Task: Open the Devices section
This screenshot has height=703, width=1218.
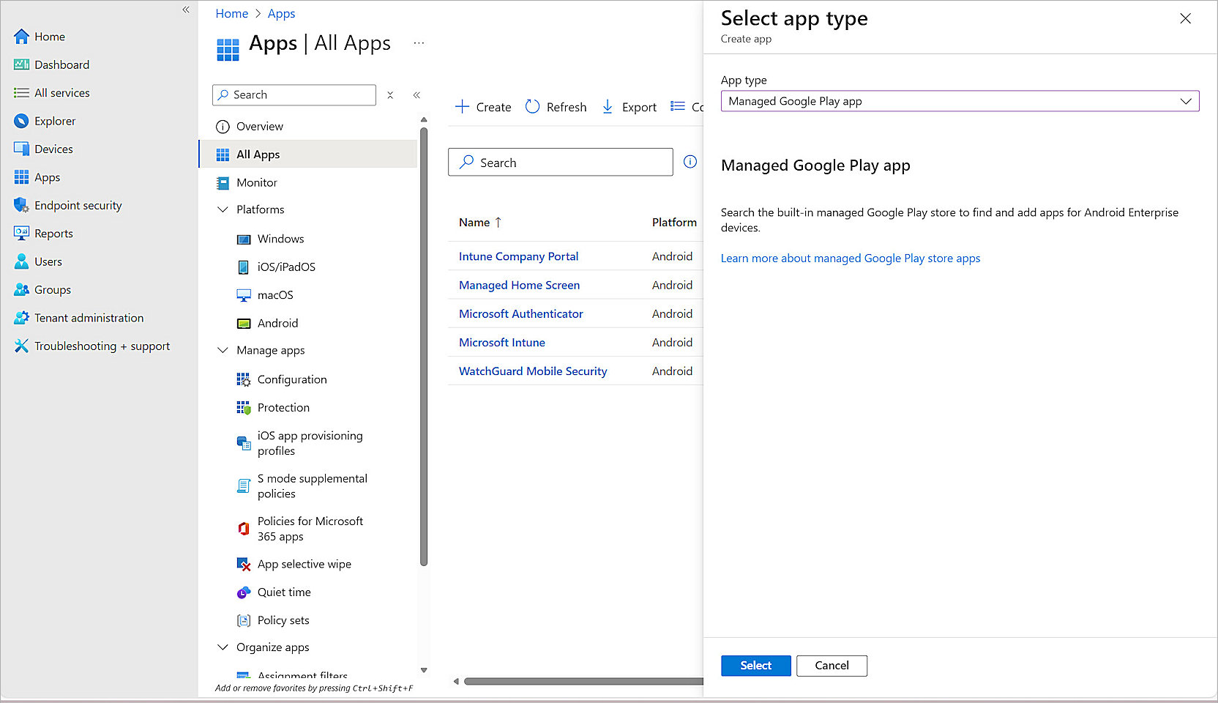Action: point(52,149)
